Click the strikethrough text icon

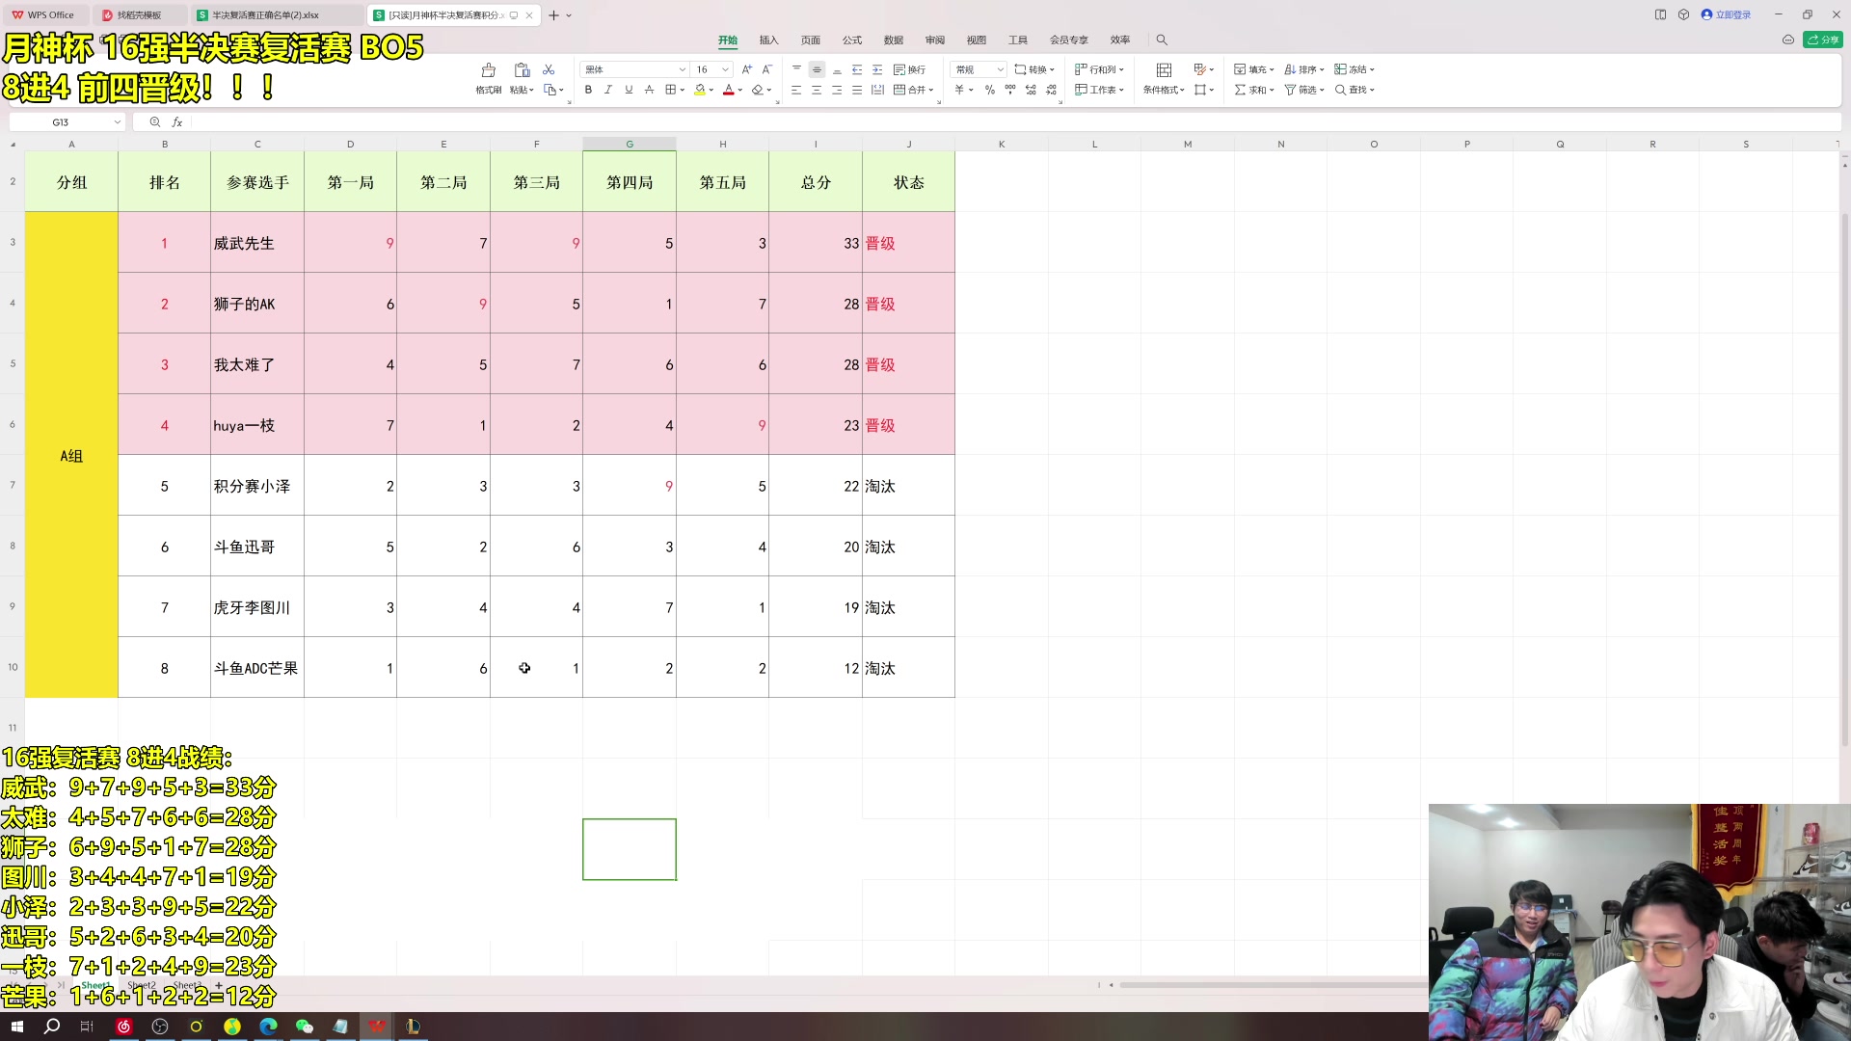(x=649, y=90)
